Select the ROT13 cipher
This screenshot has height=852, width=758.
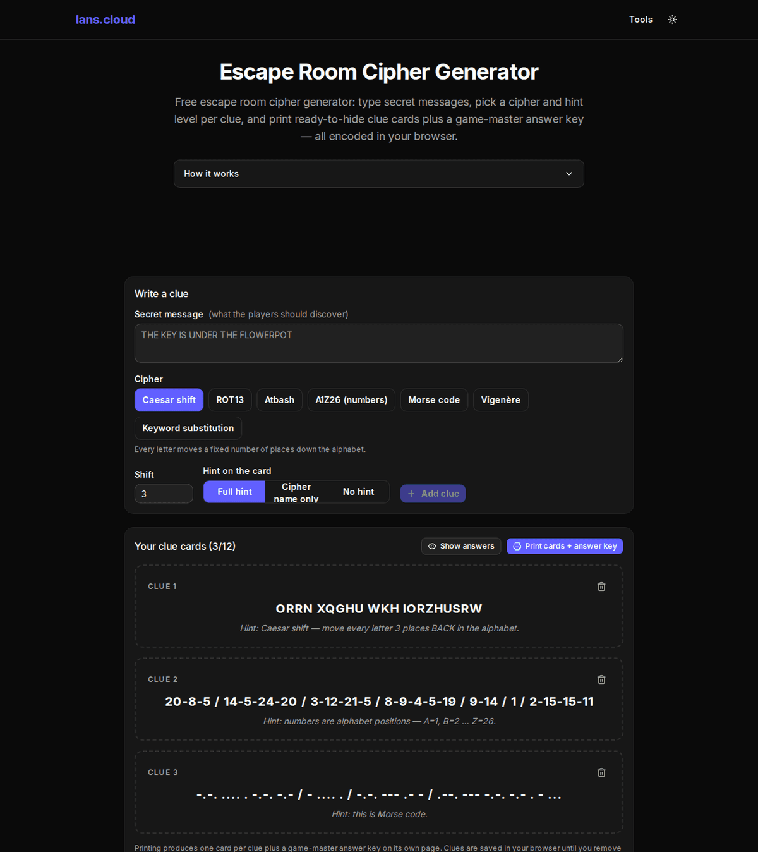click(x=230, y=400)
